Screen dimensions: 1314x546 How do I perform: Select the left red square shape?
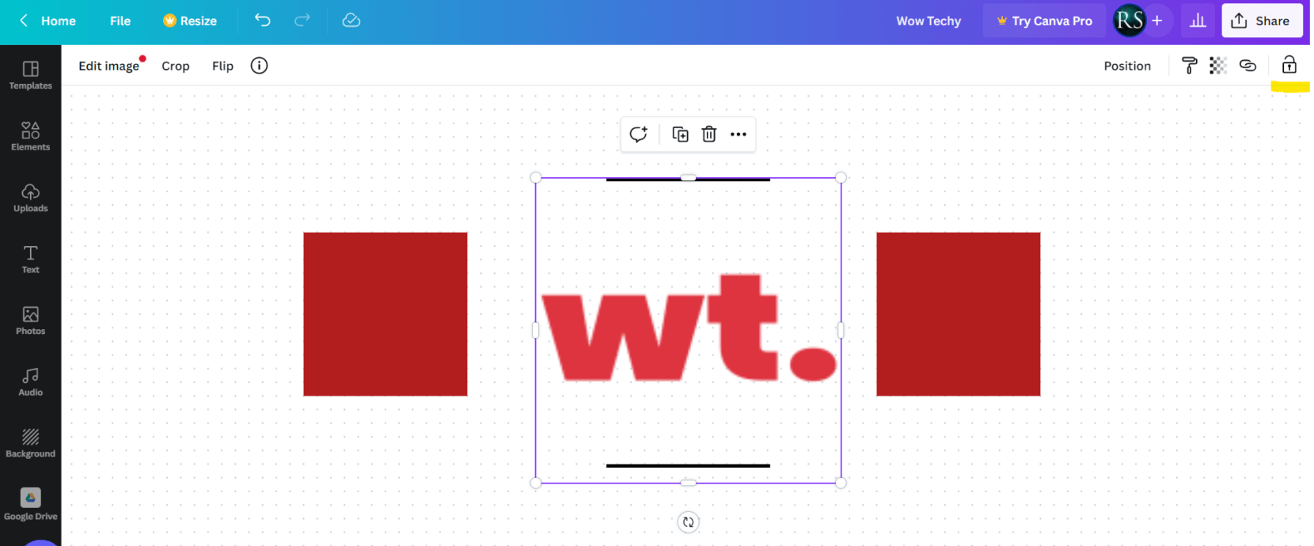(x=385, y=314)
